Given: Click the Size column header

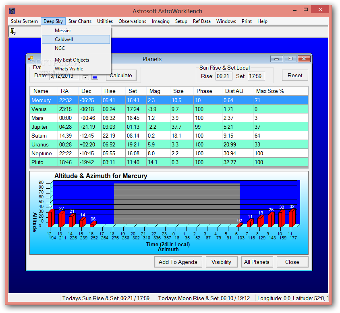Looking at the screenshot, I should 182,91.
